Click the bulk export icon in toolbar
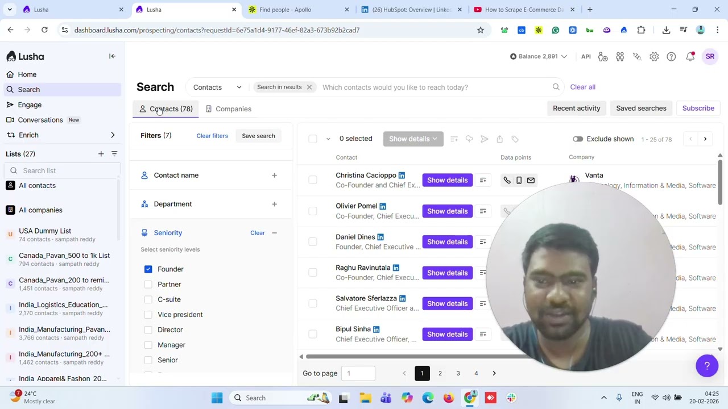The height and width of the screenshot is (409, 728). 499,139
